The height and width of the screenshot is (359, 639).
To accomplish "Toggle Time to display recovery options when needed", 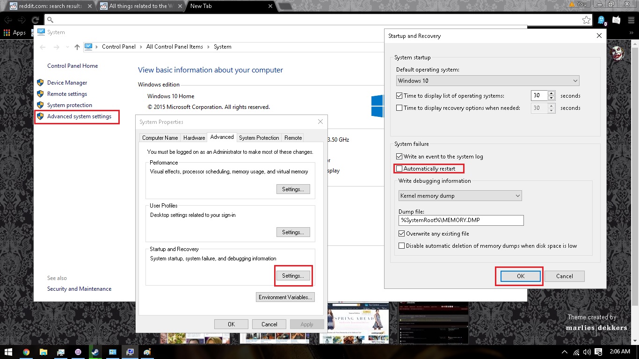I will 399,108.
